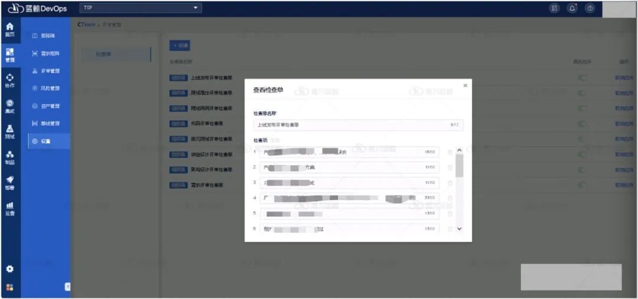Open 评审管理 in the blue sidebar
The image size is (638, 299).
click(x=46, y=71)
